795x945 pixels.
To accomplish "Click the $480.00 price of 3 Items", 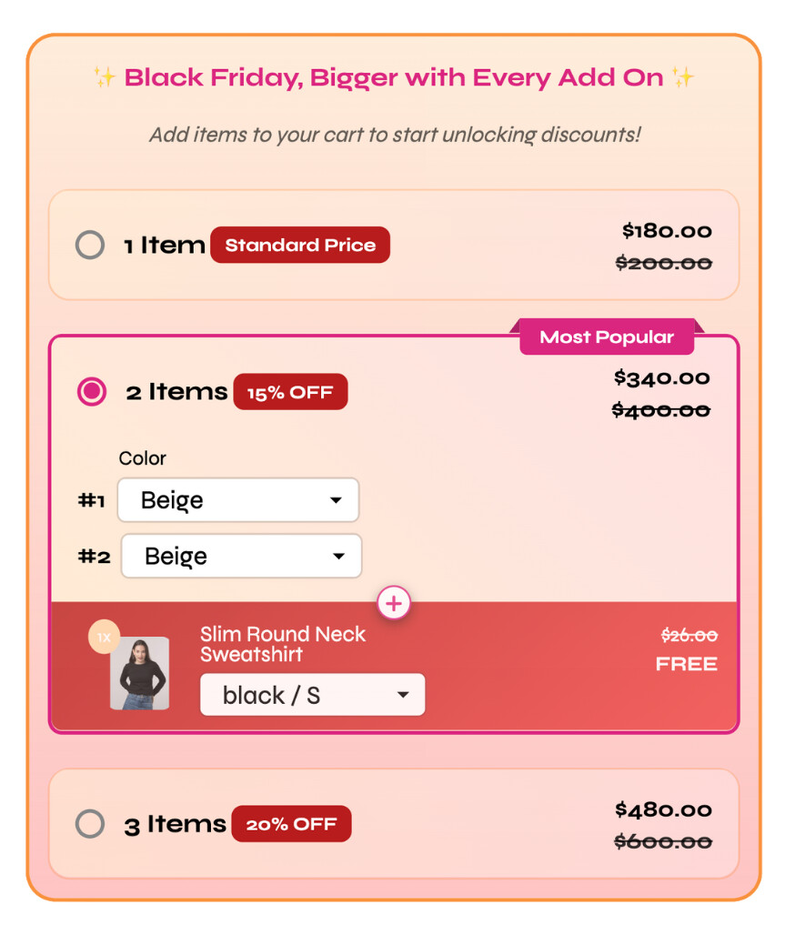I will point(663,809).
